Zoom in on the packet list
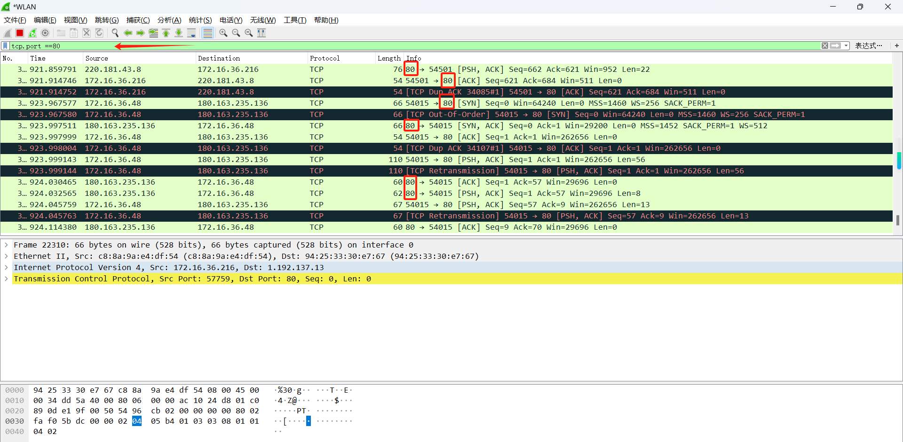This screenshot has height=442, width=903. 223,33
